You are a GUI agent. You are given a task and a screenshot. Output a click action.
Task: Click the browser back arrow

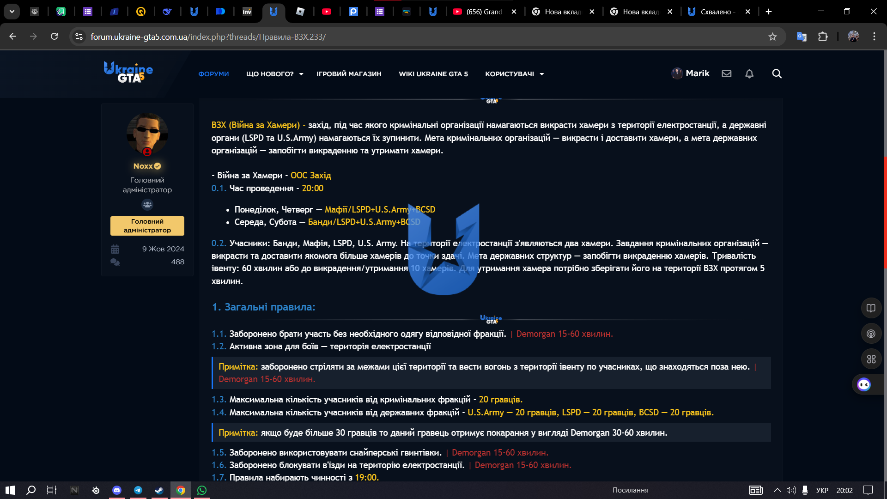[x=13, y=37]
